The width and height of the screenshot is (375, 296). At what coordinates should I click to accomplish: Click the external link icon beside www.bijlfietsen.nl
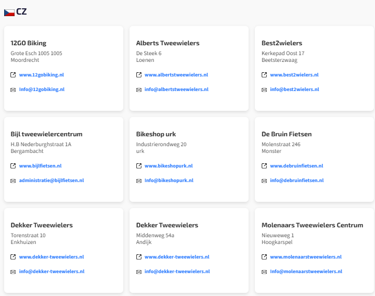pyautogui.click(x=13, y=166)
